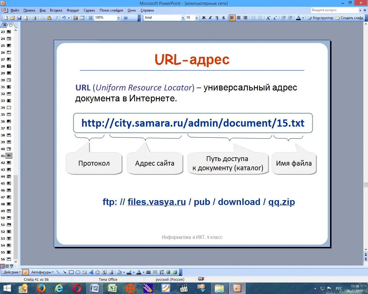Image resolution: width=368 pixels, height=294 pixels.
Task: Expand the zoom 100% dropdown
Action: click(118, 18)
